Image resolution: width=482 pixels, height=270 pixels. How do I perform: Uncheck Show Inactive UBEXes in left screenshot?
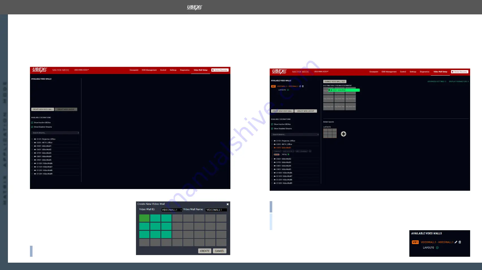click(x=32, y=122)
